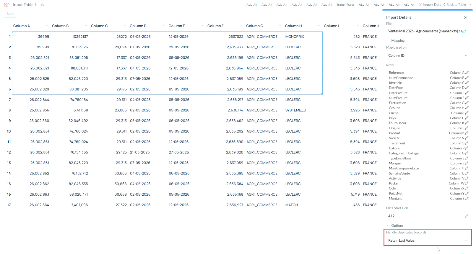Open Column C header dropdown arrow
This screenshot has width=476, height=254.
125,26
